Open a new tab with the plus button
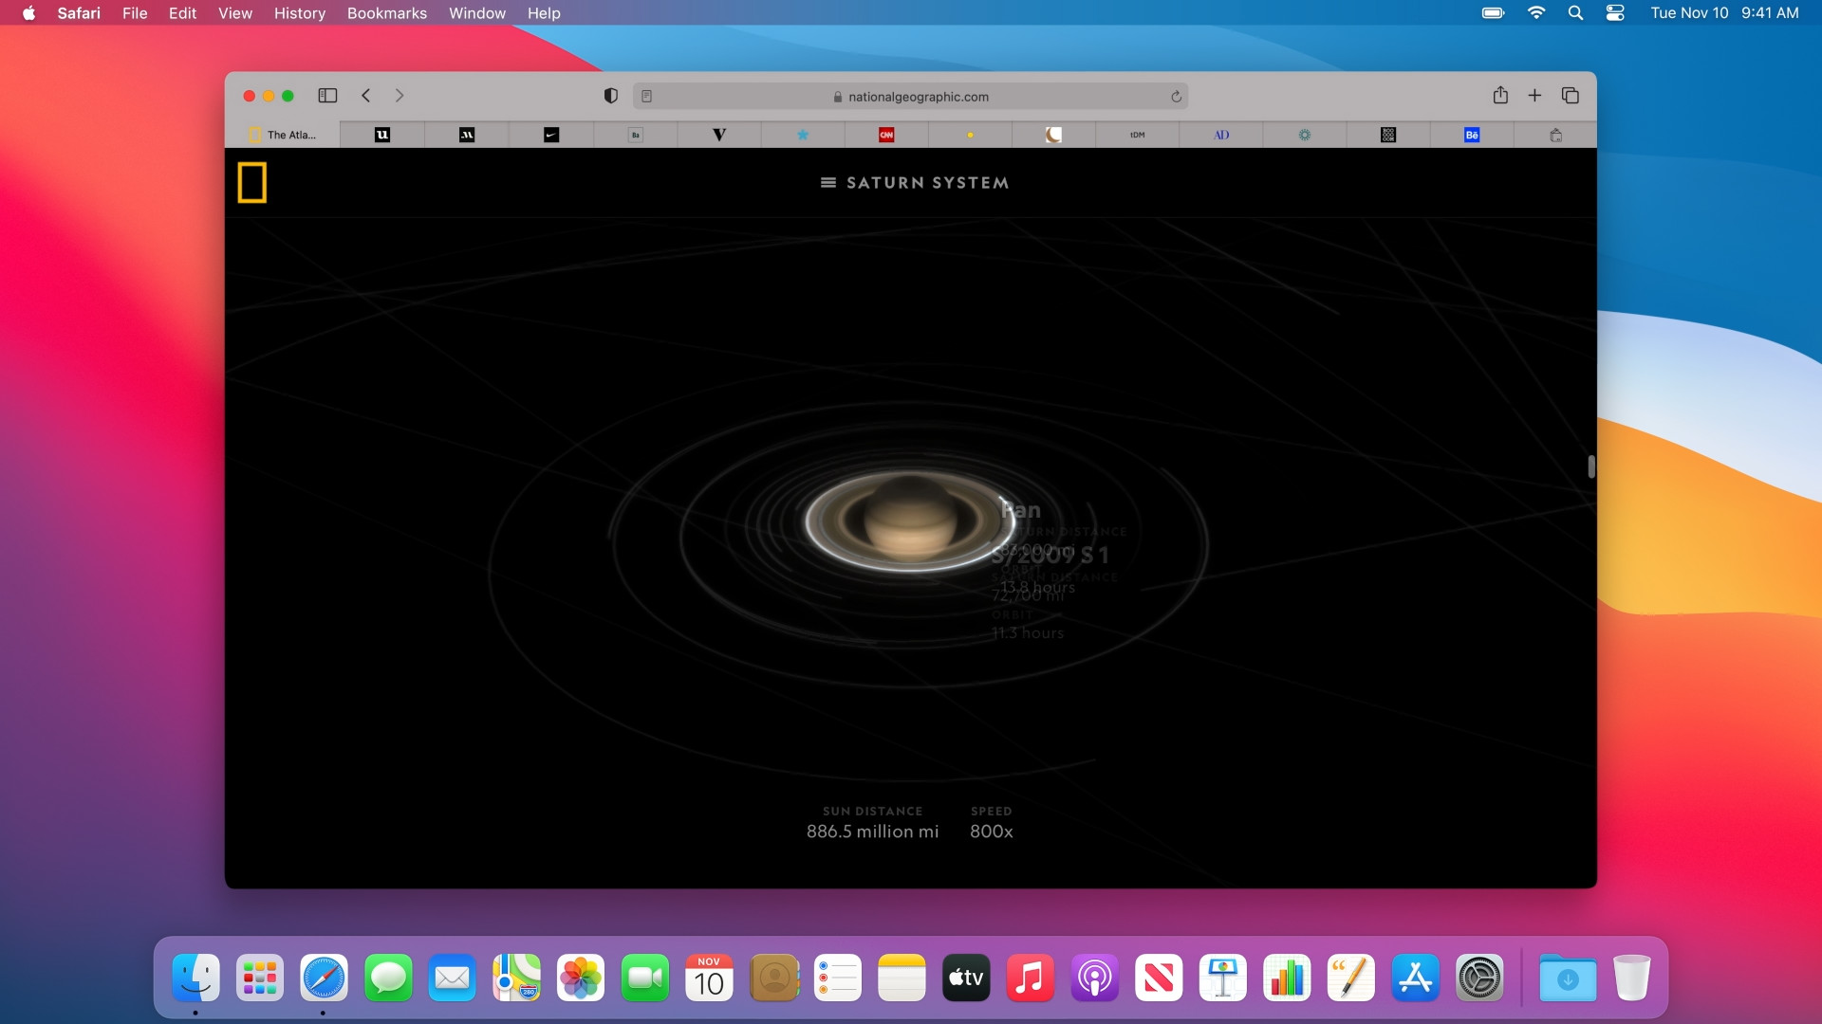1822x1024 pixels. (x=1534, y=96)
